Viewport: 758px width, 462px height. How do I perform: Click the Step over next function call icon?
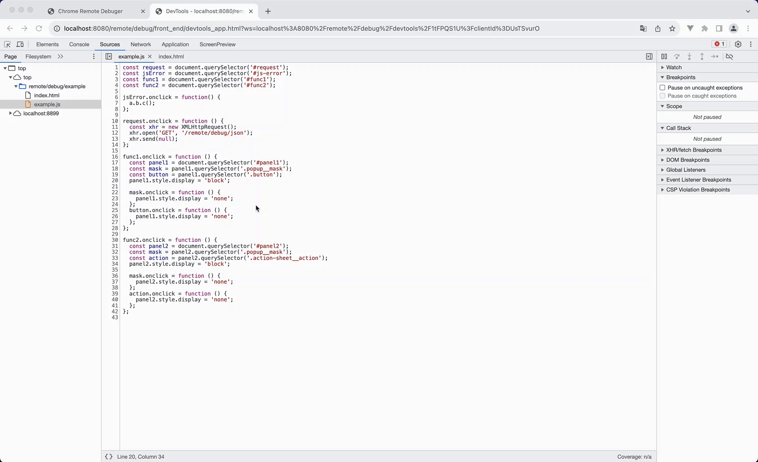(677, 56)
